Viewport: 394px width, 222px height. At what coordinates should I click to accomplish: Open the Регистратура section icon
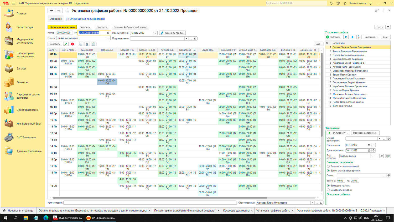(x=9, y=27)
